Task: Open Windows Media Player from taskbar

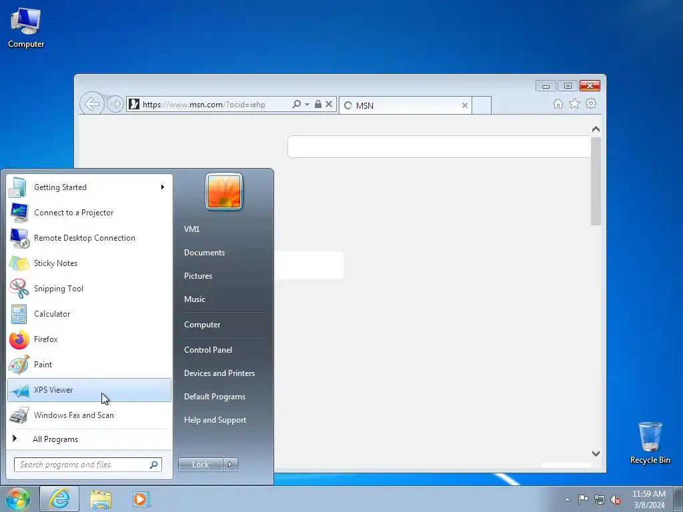Action: point(141,499)
